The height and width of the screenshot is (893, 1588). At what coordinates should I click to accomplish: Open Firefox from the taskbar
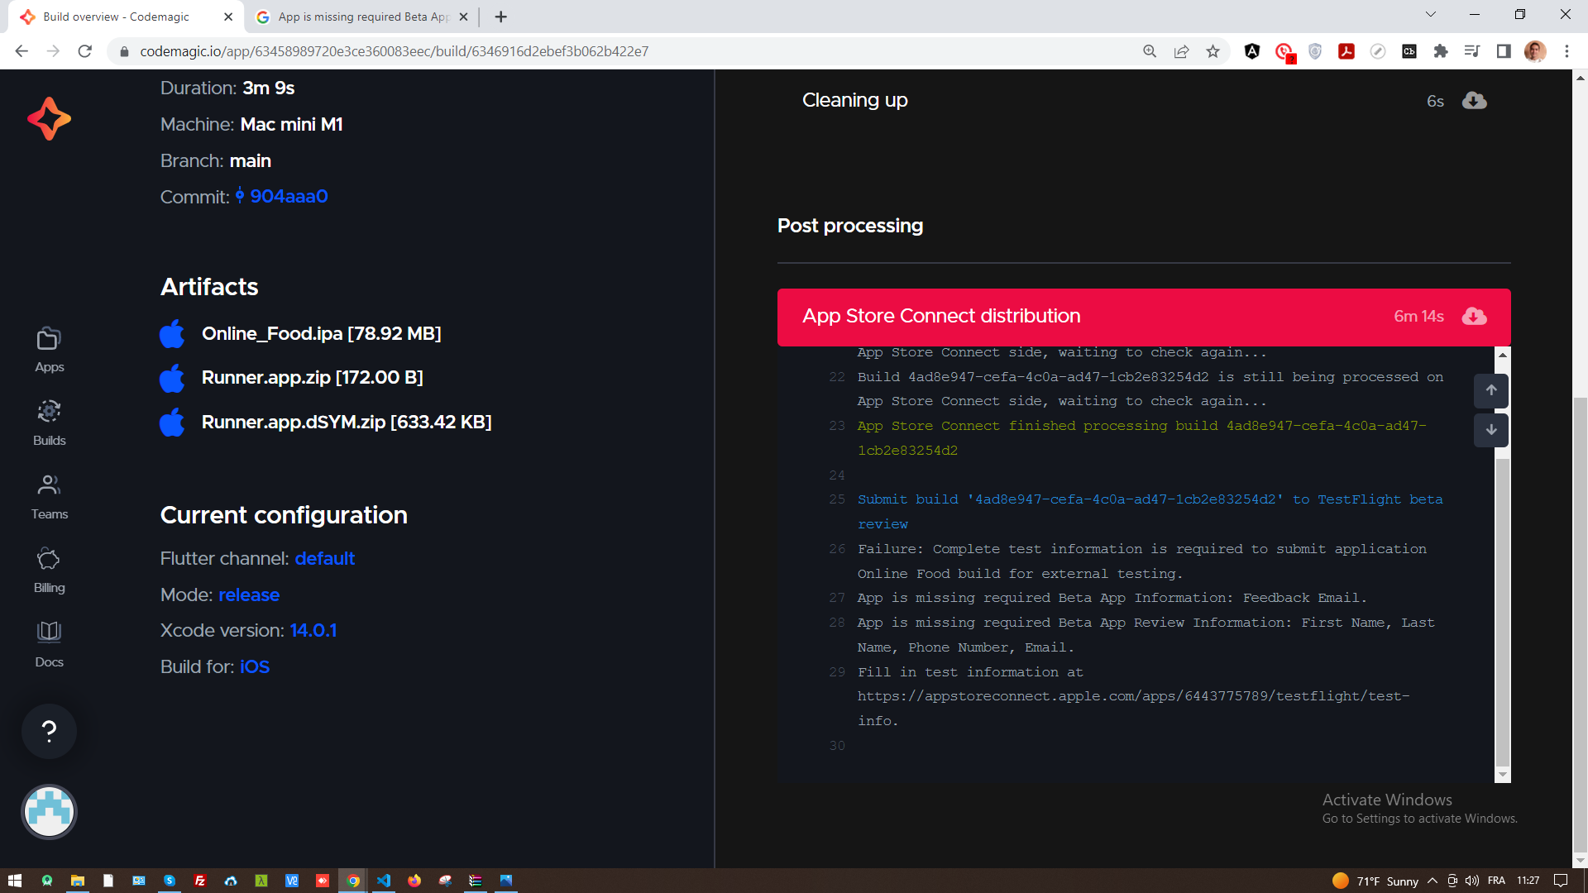click(x=414, y=881)
